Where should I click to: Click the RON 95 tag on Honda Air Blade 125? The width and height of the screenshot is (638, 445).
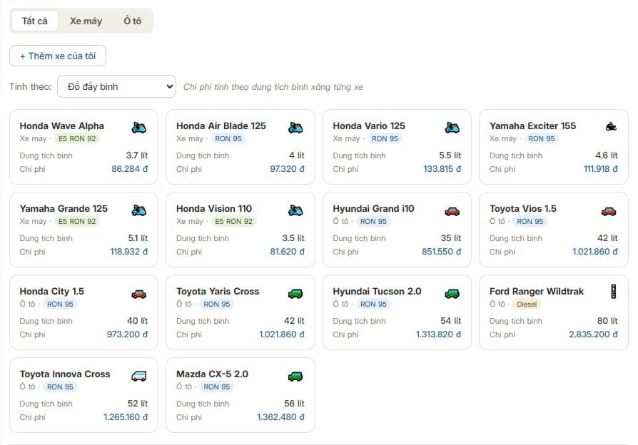coord(228,139)
